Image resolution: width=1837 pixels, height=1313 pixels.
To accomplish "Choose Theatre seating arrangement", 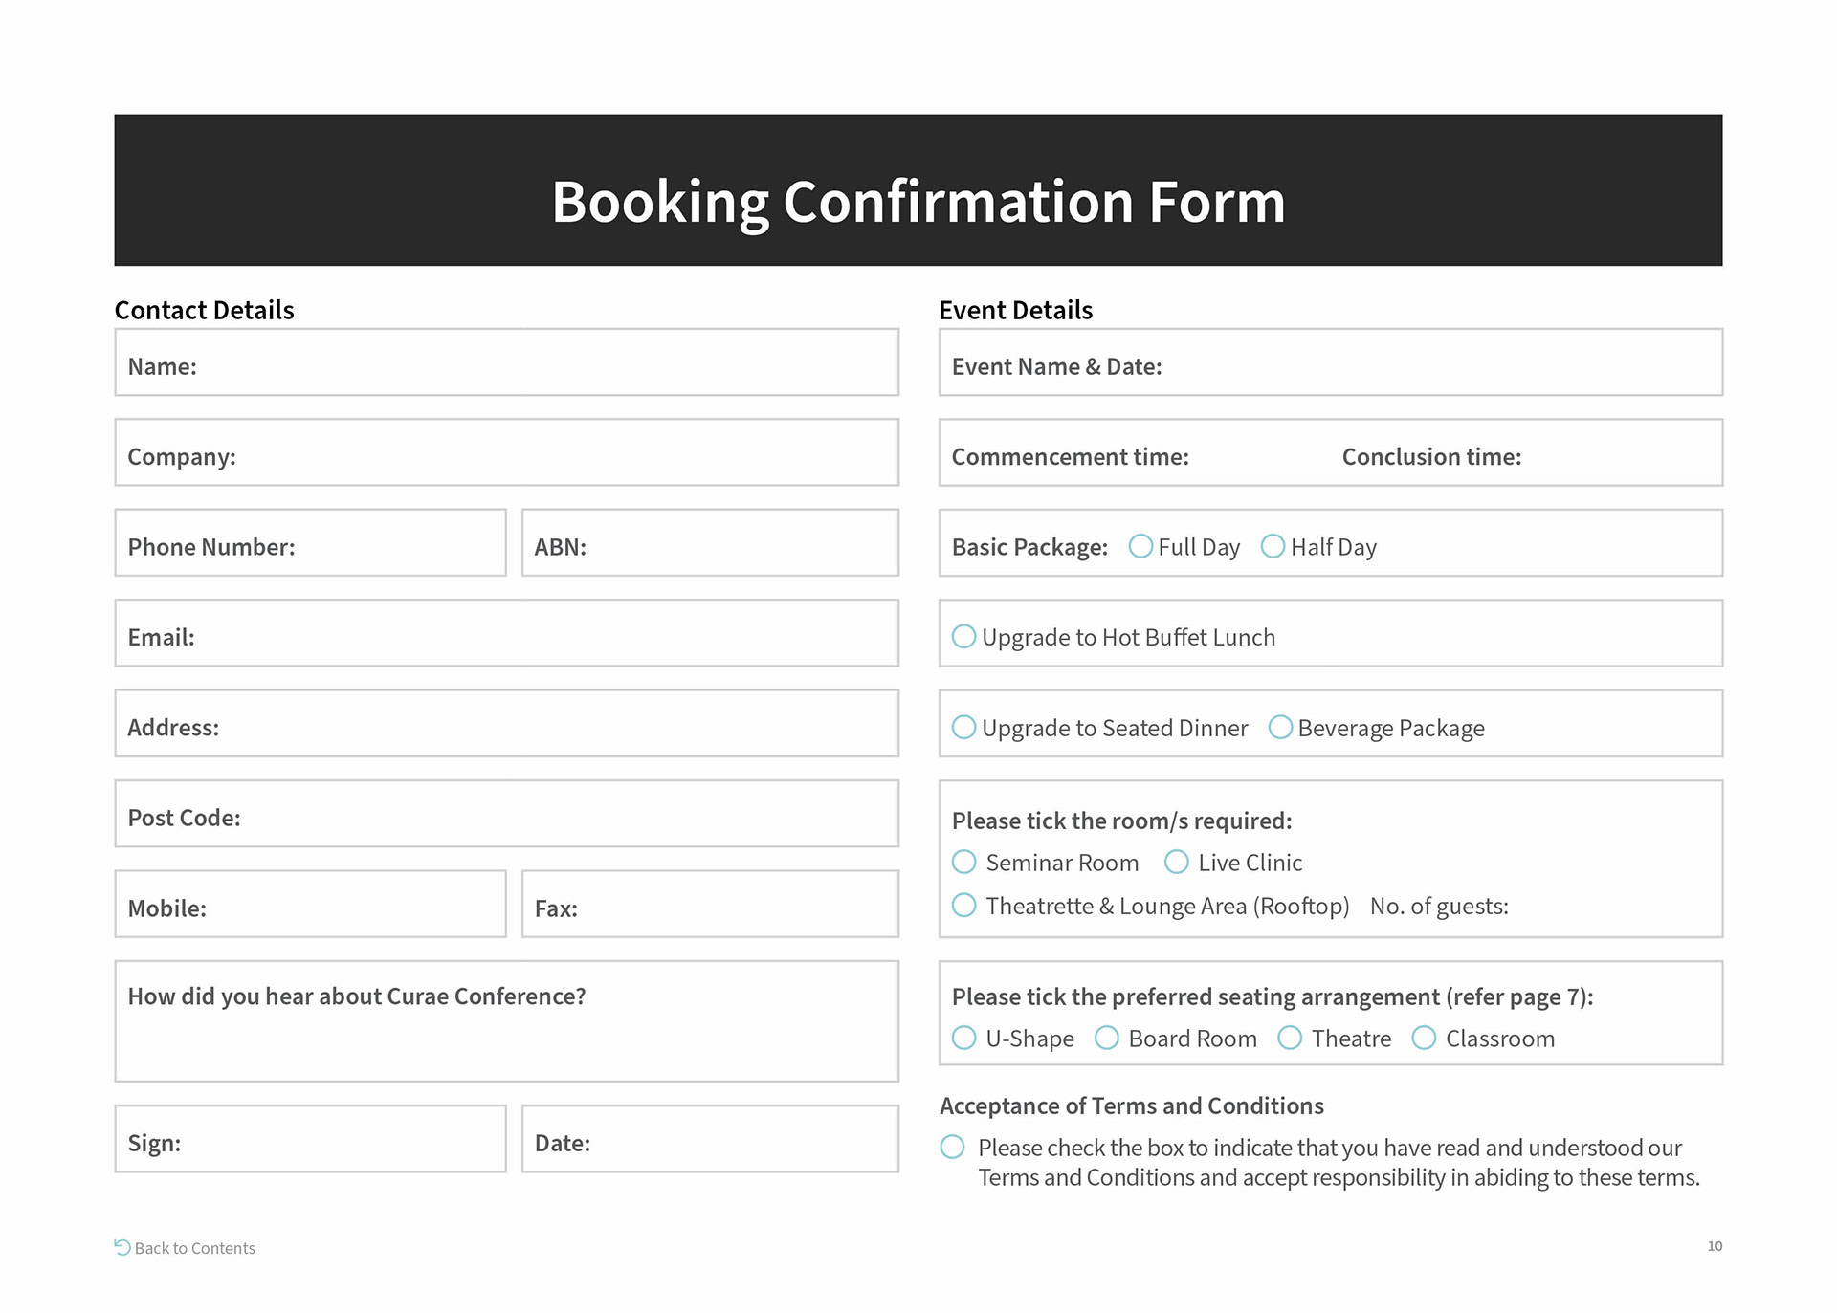I will [1290, 1038].
